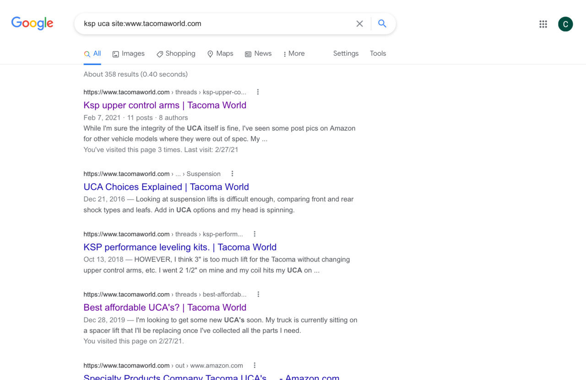Open UCA Choices Explained thread link
Screen dimensions: 586x380
click(x=166, y=187)
